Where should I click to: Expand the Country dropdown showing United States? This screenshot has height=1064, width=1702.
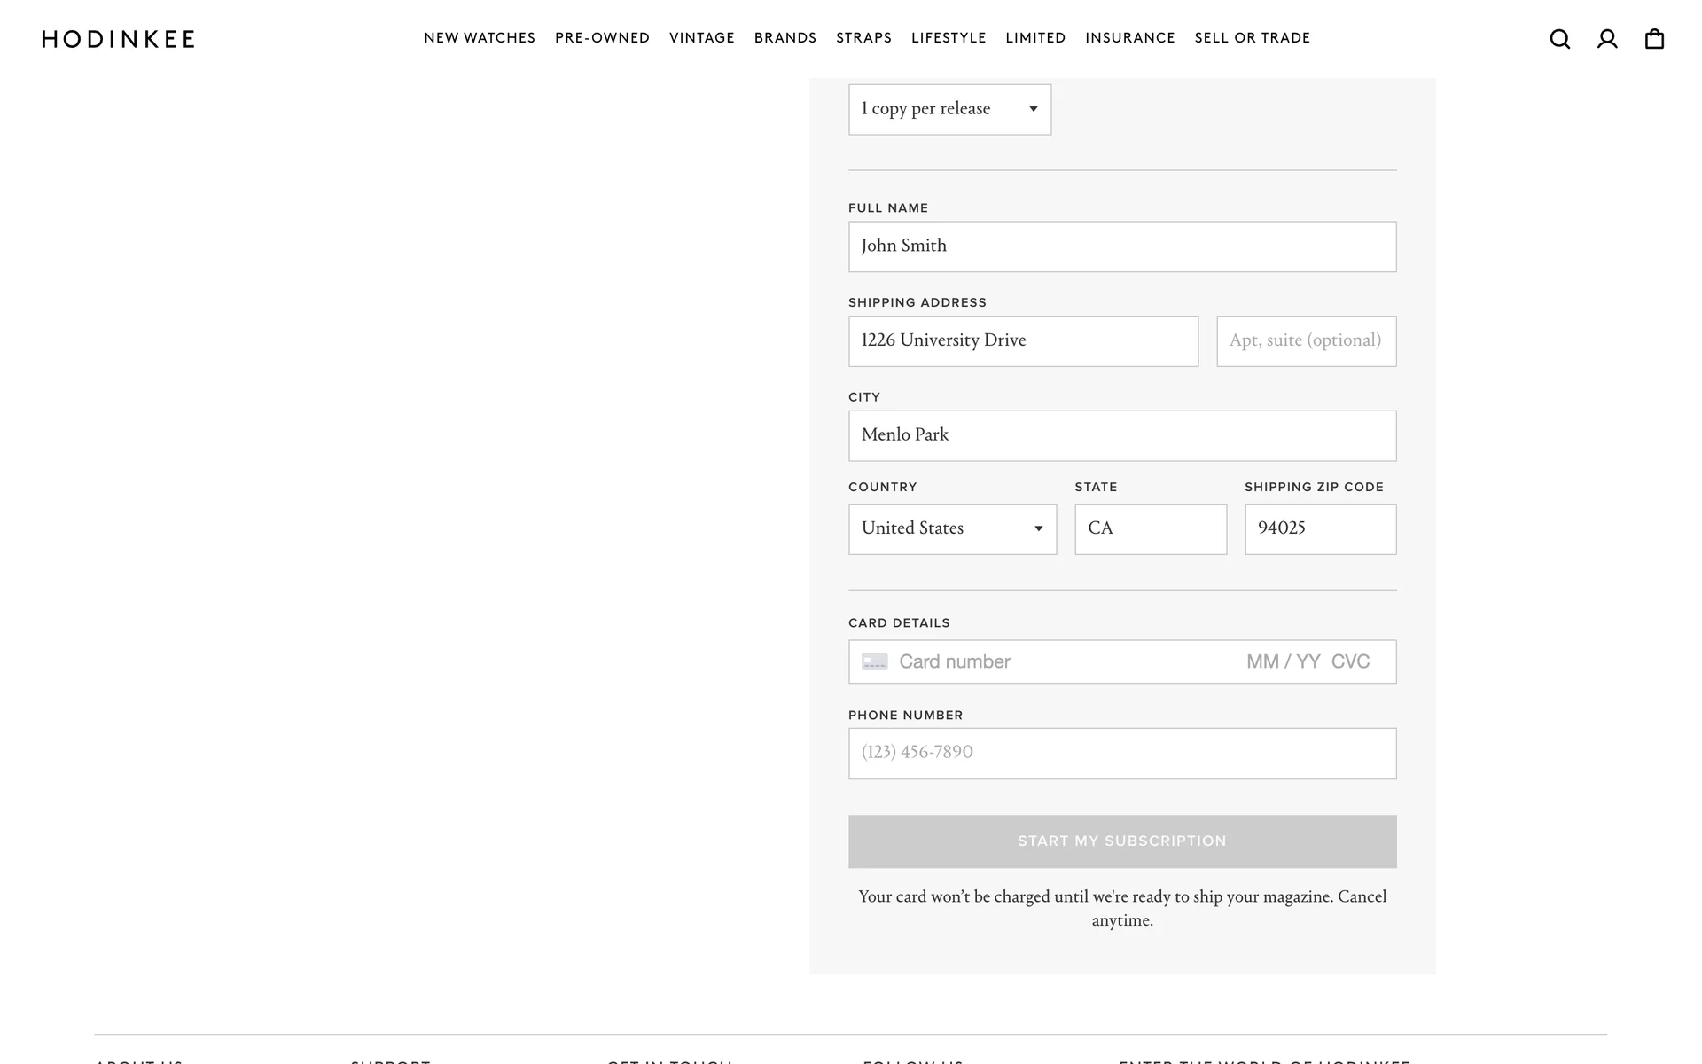pyautogui.click(x=952, y=528)
